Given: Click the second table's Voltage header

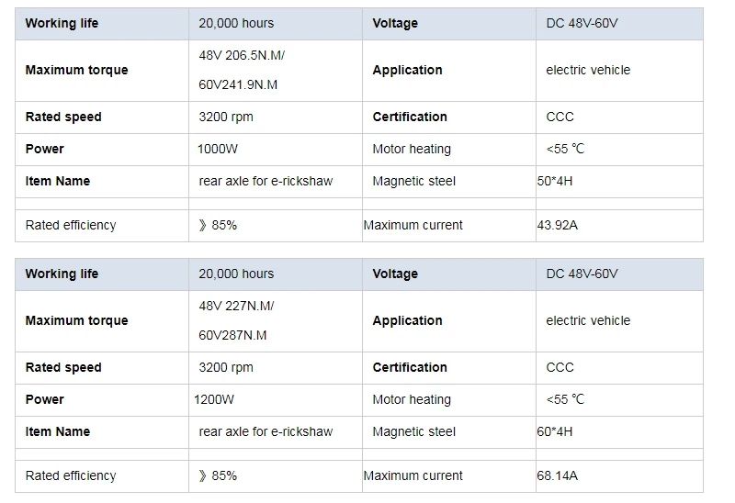Looking at the screenshot, I should (x=395, y=274).
